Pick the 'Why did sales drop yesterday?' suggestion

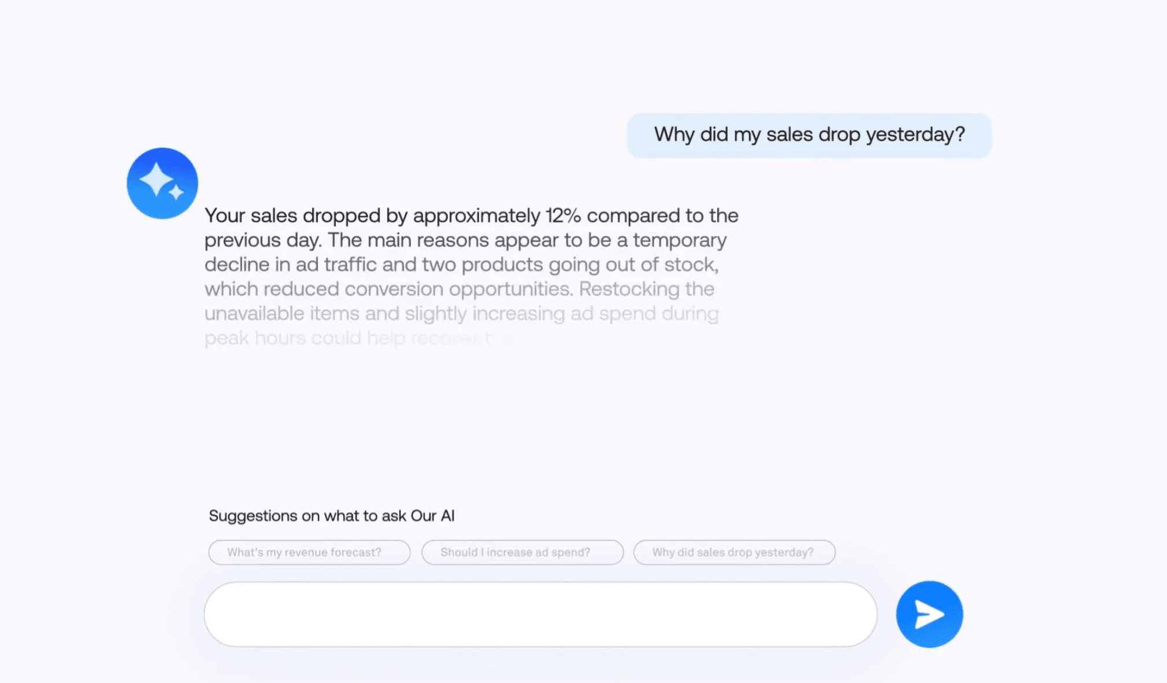[x=733, y=552]
